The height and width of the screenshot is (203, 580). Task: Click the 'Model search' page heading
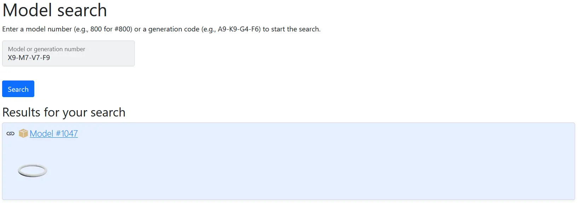point(54,10)
